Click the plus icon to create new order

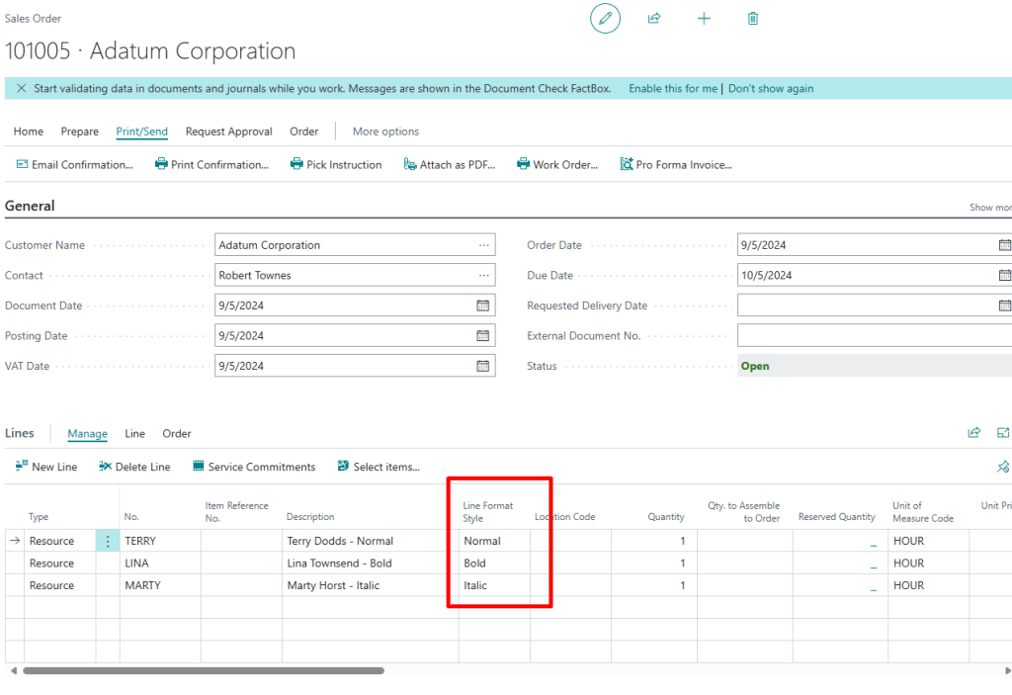point(704,19)
